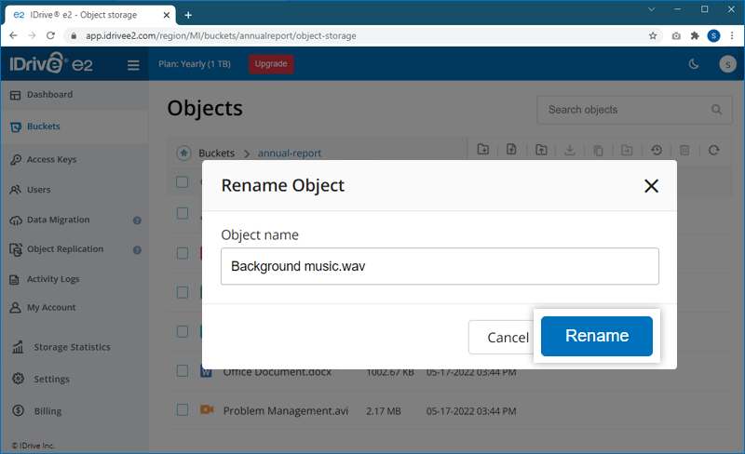Click the upload file icon in toolbar
The width and height of the screenshot is (745, 454).
[x=511, y=150]
